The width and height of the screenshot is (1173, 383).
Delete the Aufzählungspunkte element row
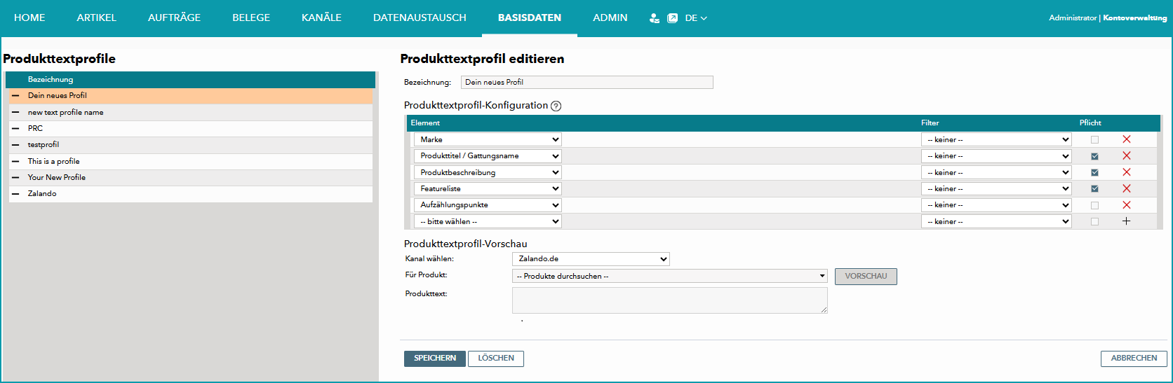[1127, 205]
